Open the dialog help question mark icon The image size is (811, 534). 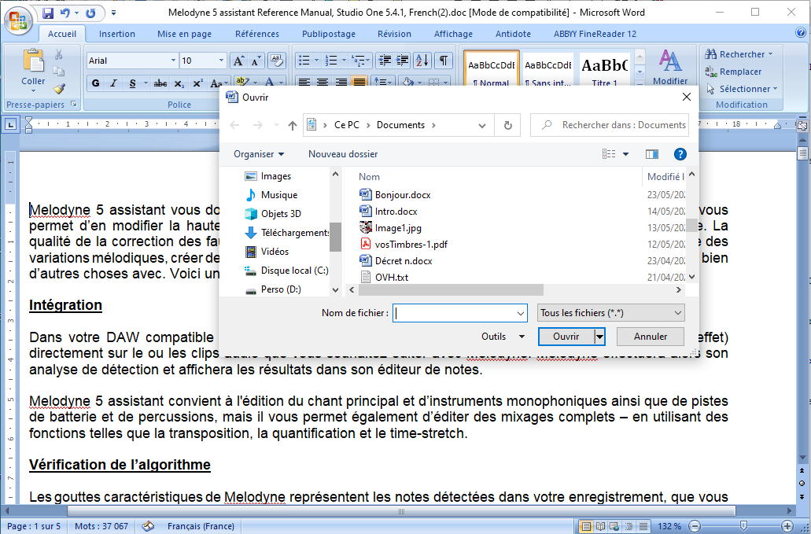680,154
